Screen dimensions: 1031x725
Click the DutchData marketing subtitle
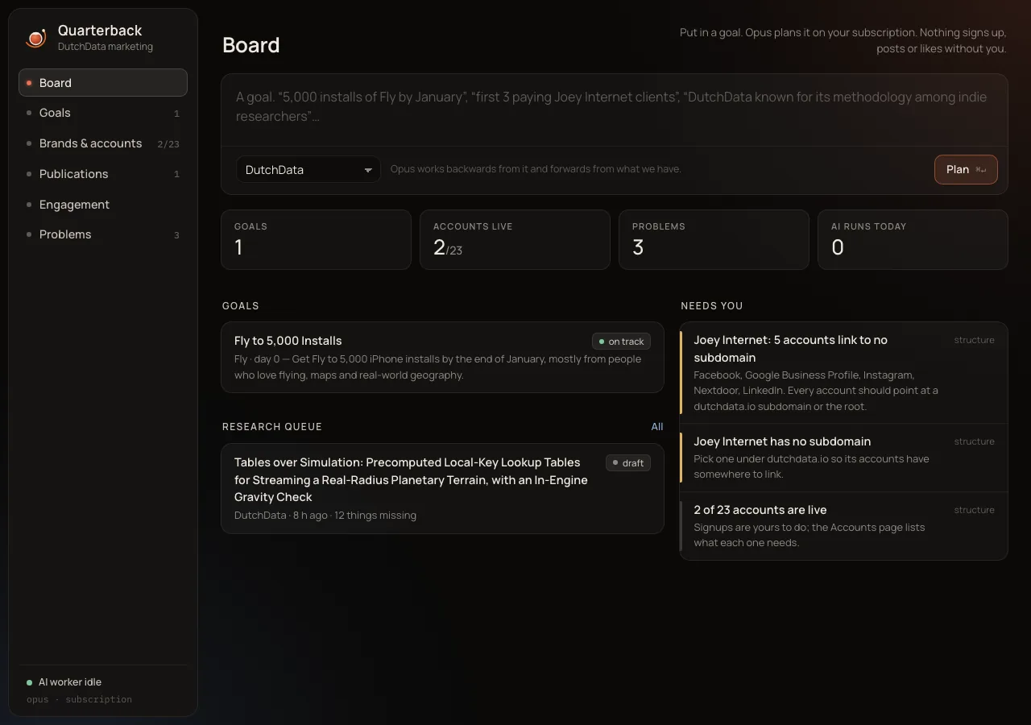pos(106,47)
